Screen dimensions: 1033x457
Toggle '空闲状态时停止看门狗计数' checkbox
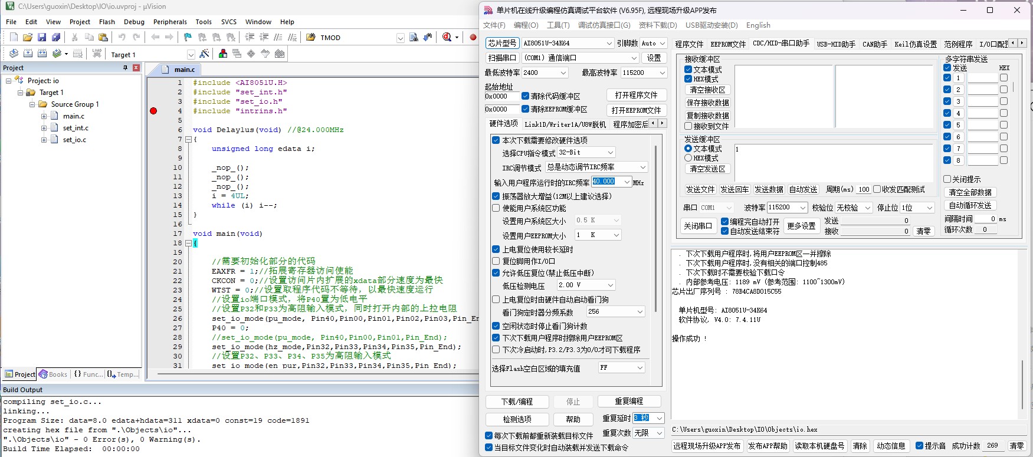pyautogui.click(x=496, y=326)
